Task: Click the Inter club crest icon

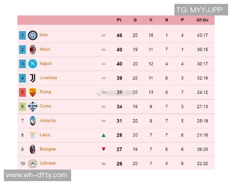Action: pos(32,35)
